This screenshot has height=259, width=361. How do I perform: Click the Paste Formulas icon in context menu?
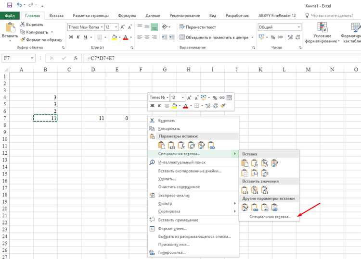181,145
